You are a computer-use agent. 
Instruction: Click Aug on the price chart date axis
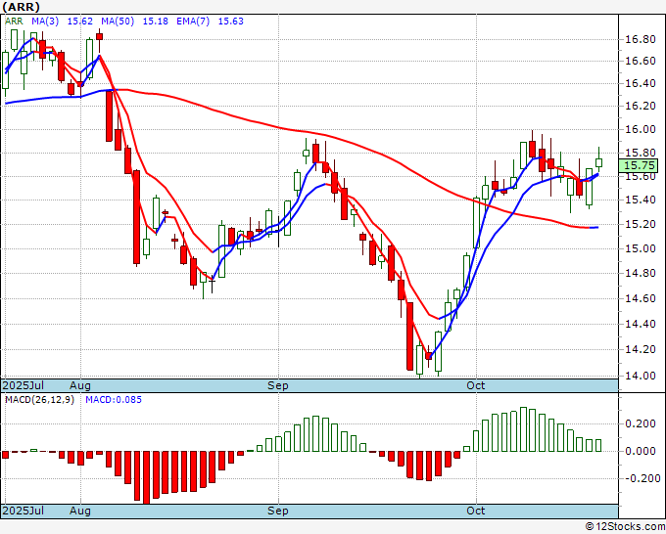[x=80, y=385]
